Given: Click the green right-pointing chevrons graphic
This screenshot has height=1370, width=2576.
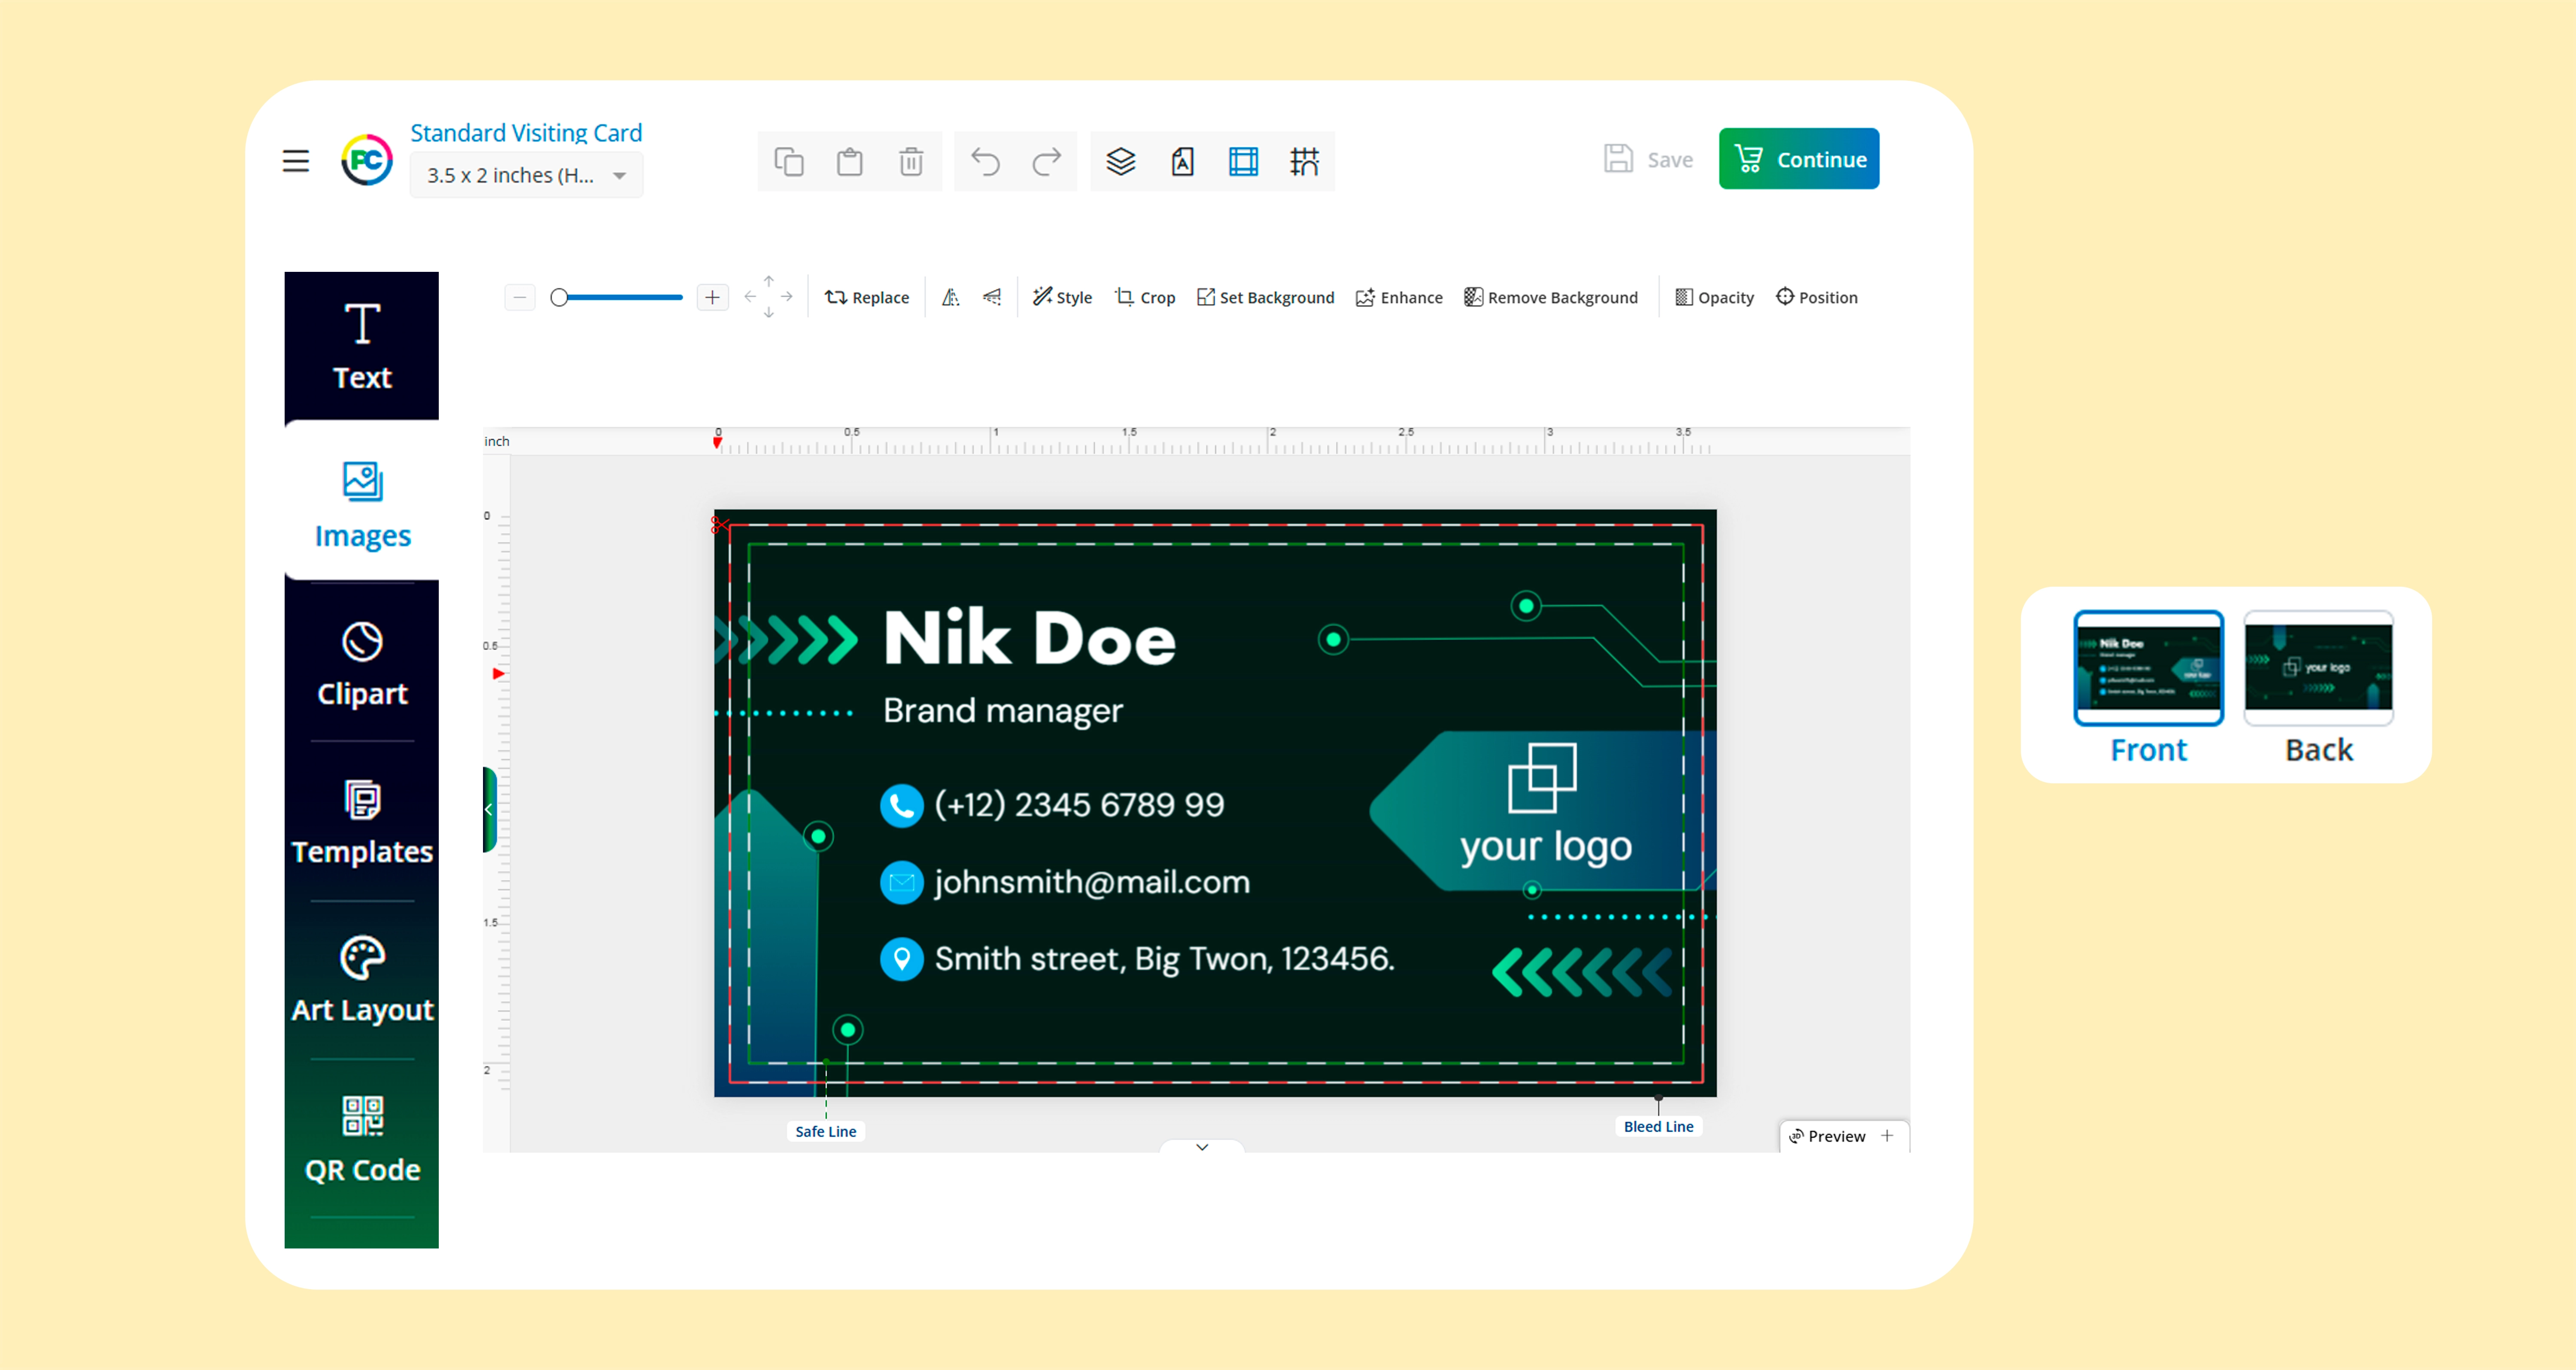Looking at the screenshot, I should (787, 640).
